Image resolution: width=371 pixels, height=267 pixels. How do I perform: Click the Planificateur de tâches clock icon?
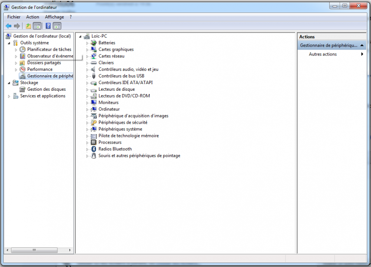(x=23, y=49)
